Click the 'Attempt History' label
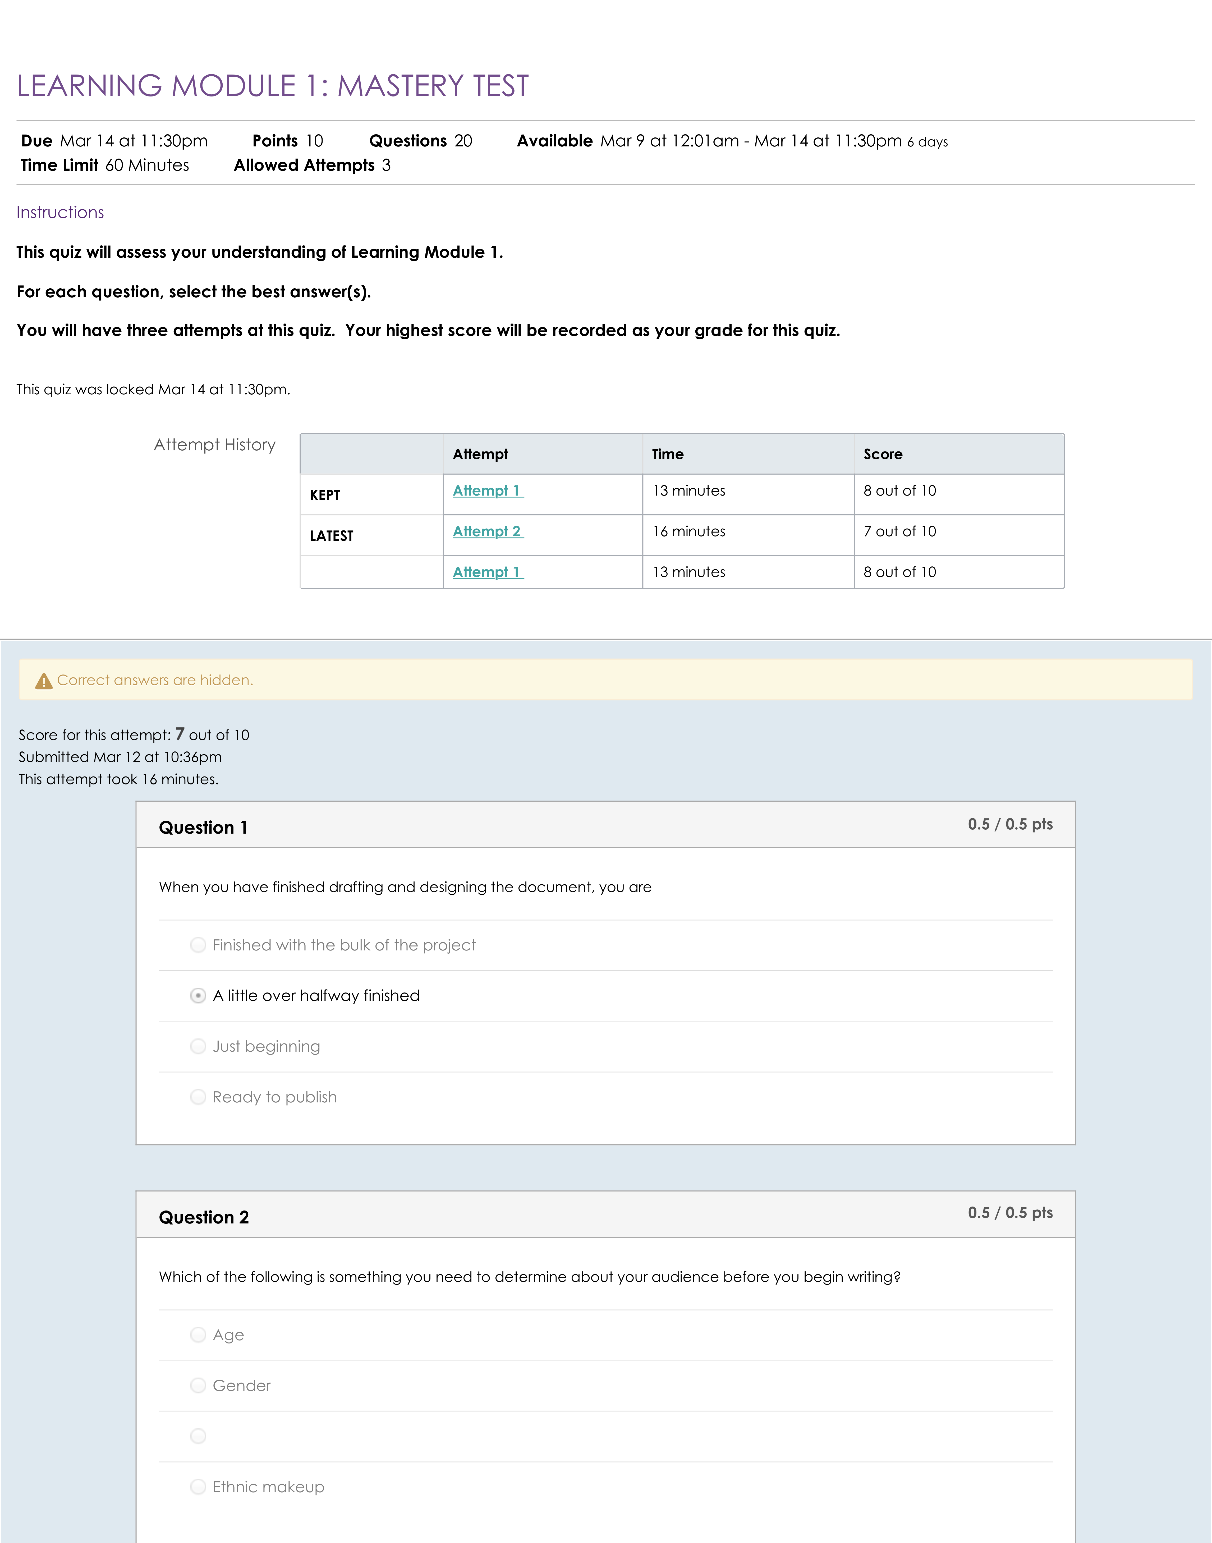 [214, 445]
